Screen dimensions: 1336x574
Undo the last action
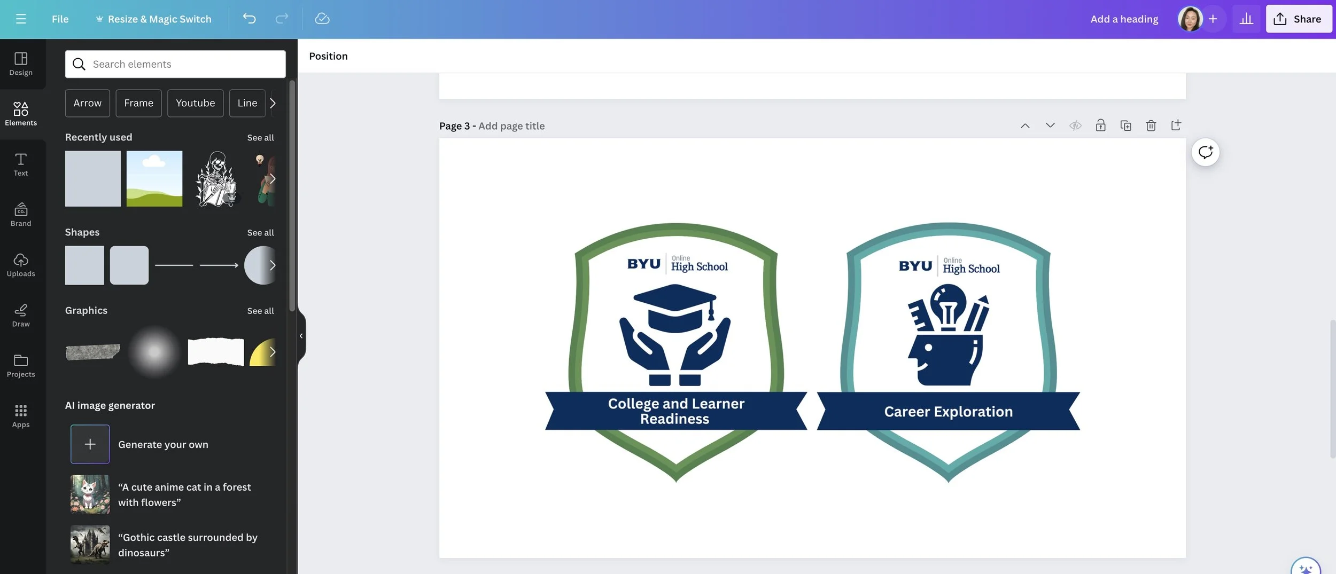coord(249,19)
